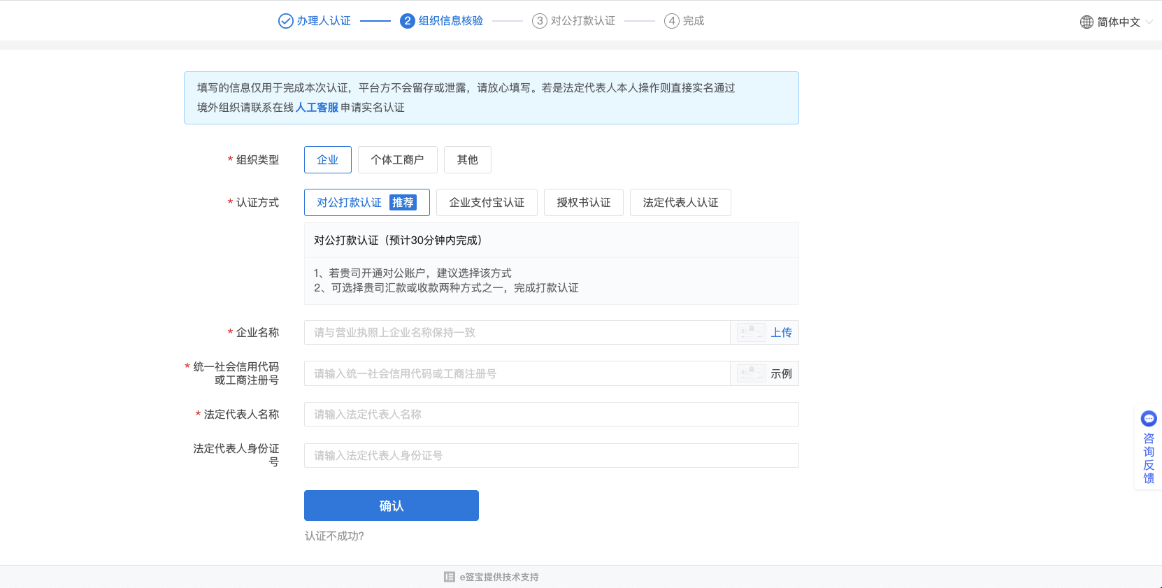Select 法定代表人认证 authentication method
This screenshot has width=1162, height=588.
(680, 203)
